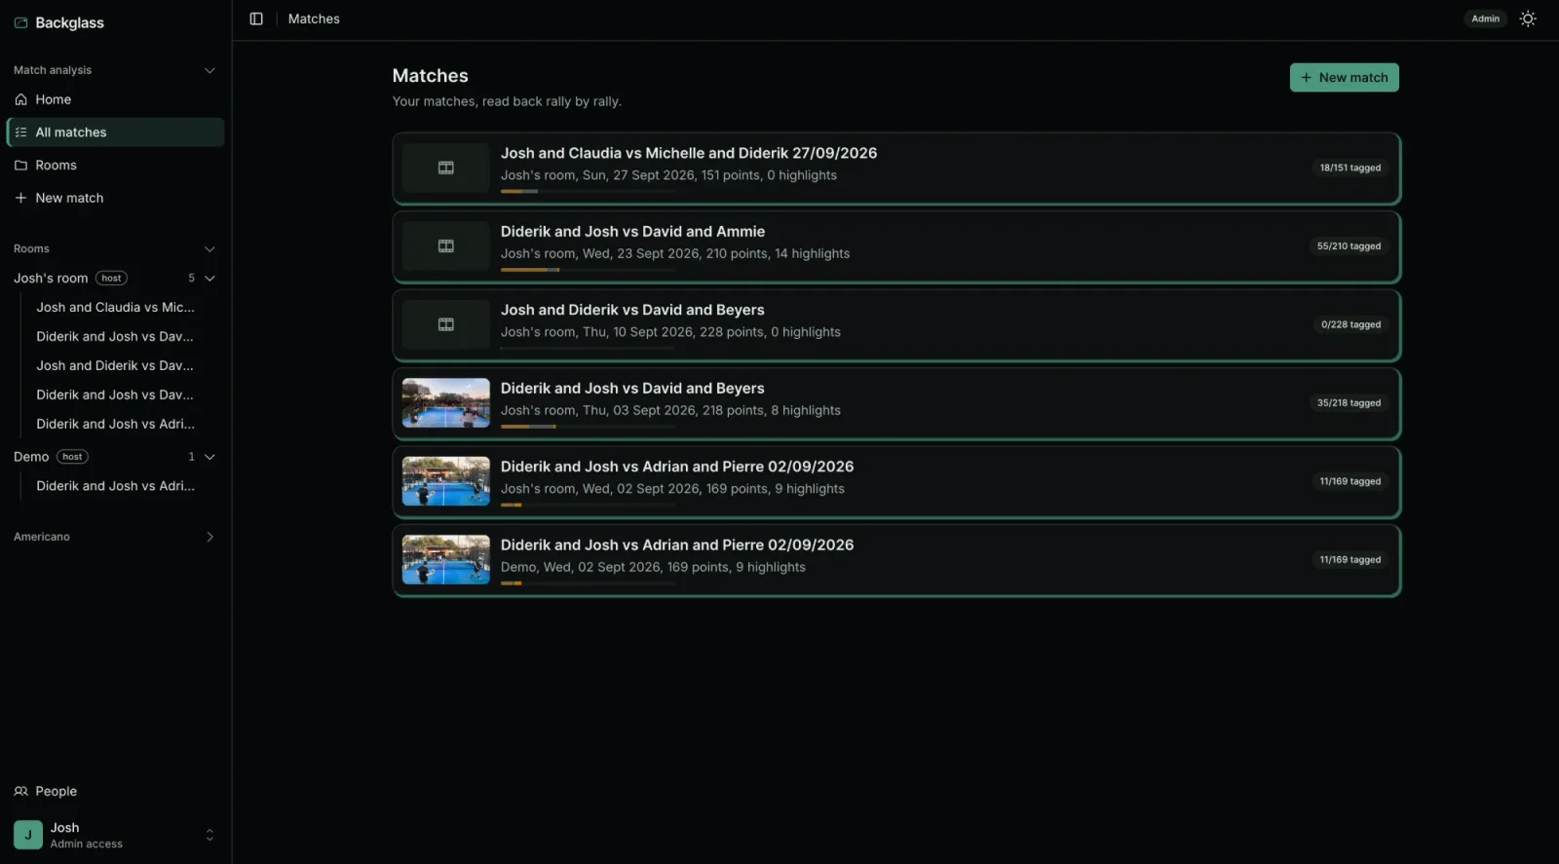Open thumbnail of Demo room match card
The image size is (1559, 864).
tap(445, 560)
